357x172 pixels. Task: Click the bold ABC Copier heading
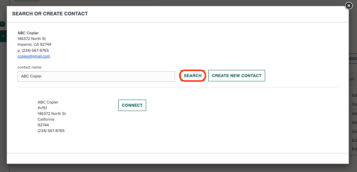tap(28, 33)
